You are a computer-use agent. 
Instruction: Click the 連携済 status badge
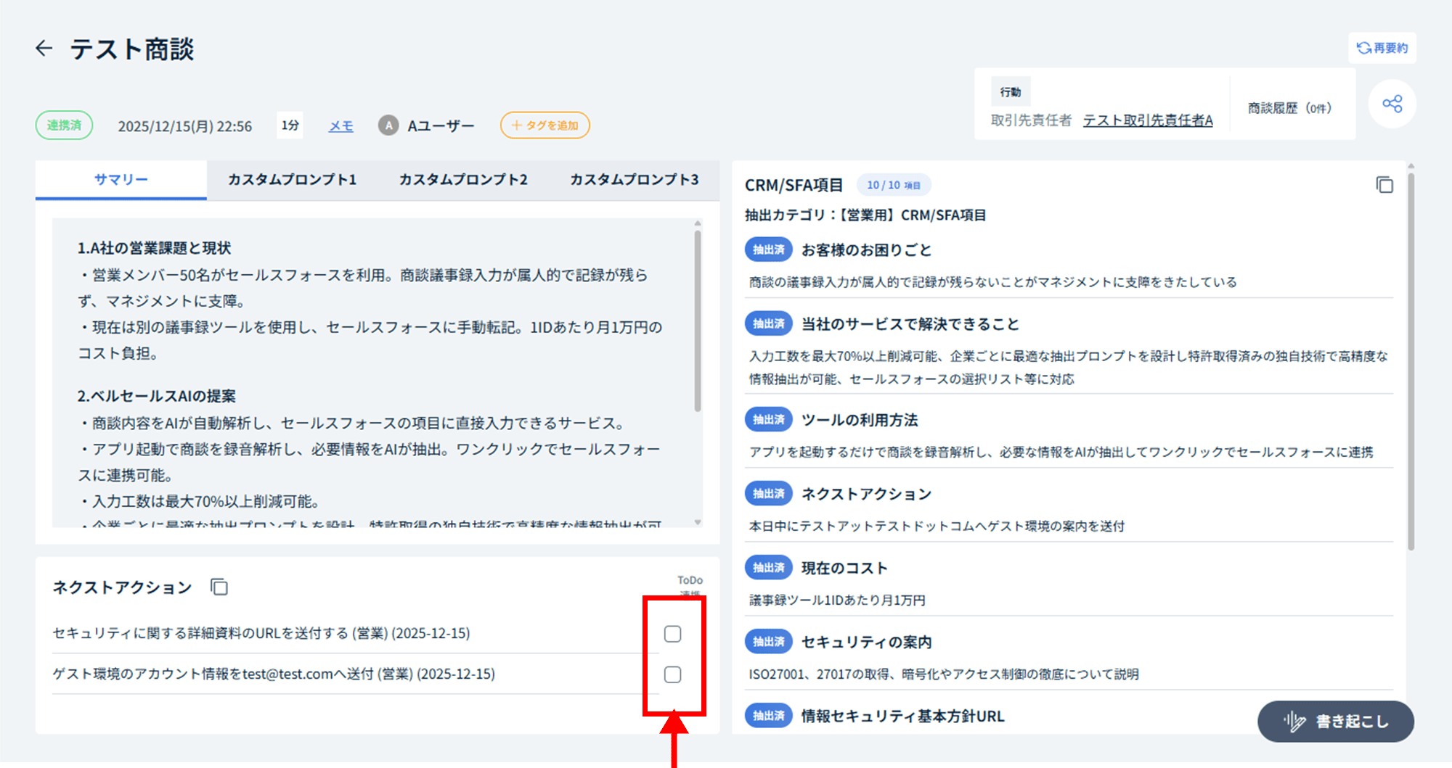coord(64,125)
